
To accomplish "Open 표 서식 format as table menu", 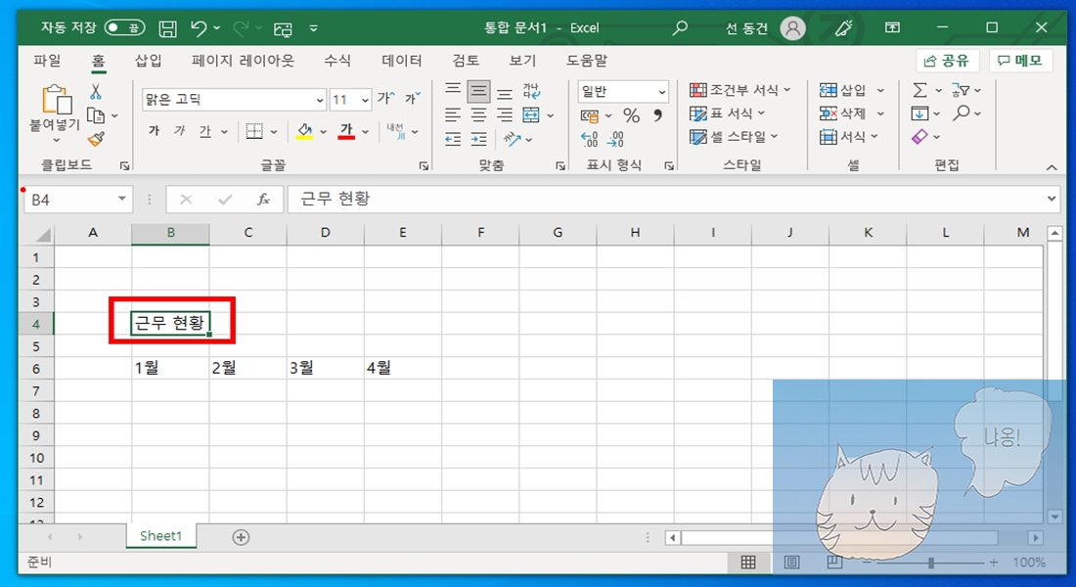I will (728, 113).
